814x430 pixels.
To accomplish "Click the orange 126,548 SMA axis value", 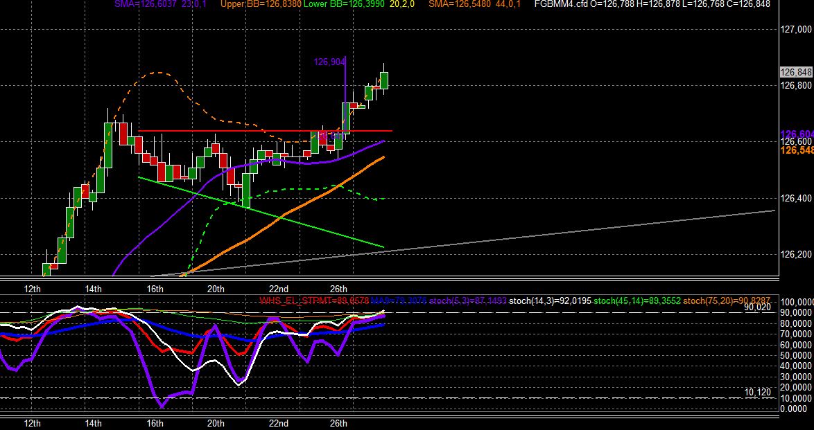I will pos(797,150).
